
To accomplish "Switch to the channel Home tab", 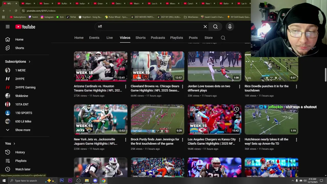I will (79, 38).
